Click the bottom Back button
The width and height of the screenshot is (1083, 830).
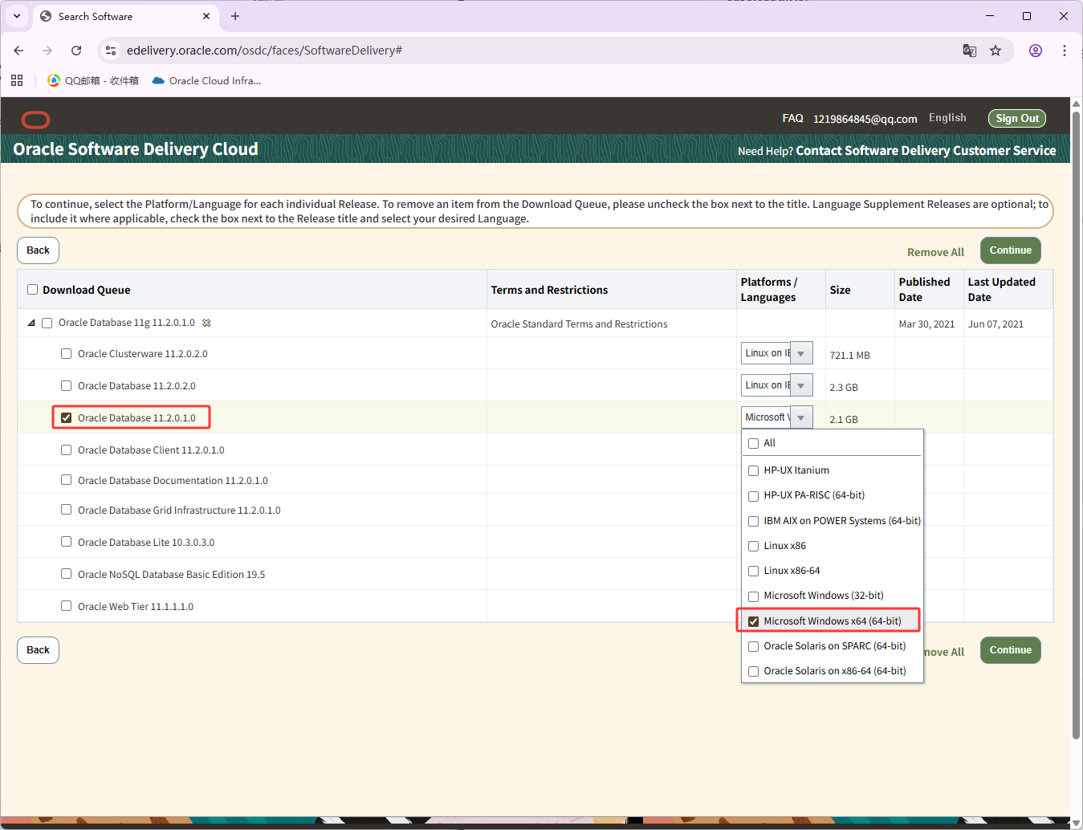[38, 650]
